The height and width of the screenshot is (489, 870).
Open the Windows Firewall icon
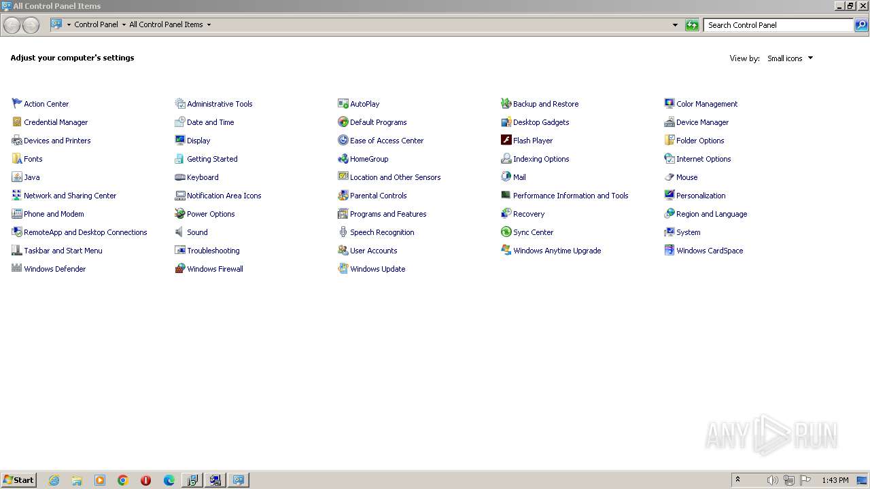[180, 269]
